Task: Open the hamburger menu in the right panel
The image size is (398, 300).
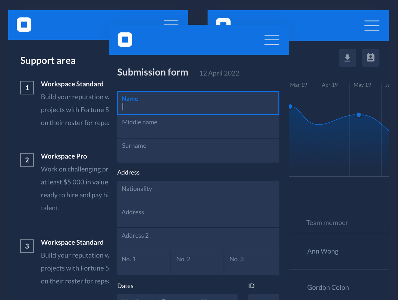Action: click(x=371, y=26)
